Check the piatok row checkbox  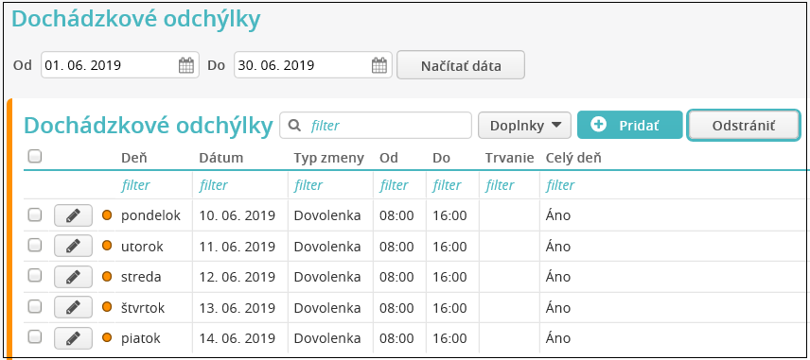point(35,337)
